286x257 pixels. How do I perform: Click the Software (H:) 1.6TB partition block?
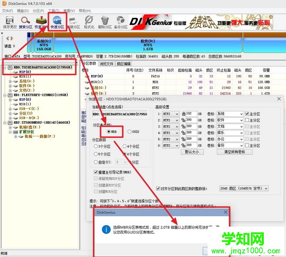(x=148, y=43)
